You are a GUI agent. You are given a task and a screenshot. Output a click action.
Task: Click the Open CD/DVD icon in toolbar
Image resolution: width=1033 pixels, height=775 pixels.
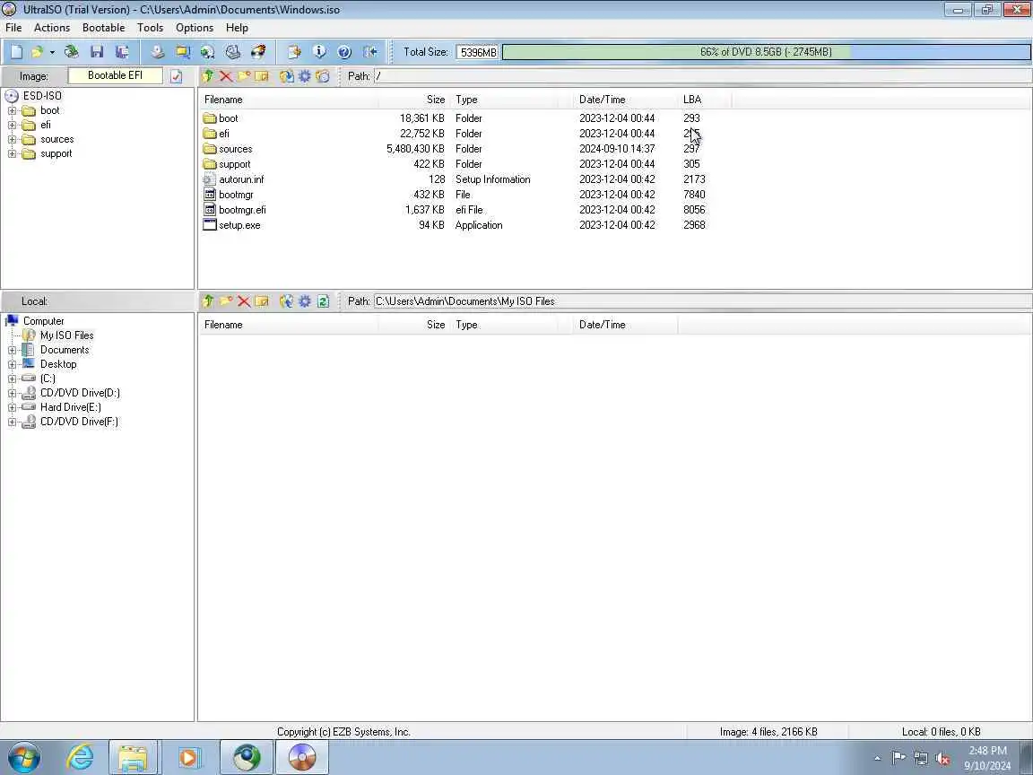click(x=71, y=52)
